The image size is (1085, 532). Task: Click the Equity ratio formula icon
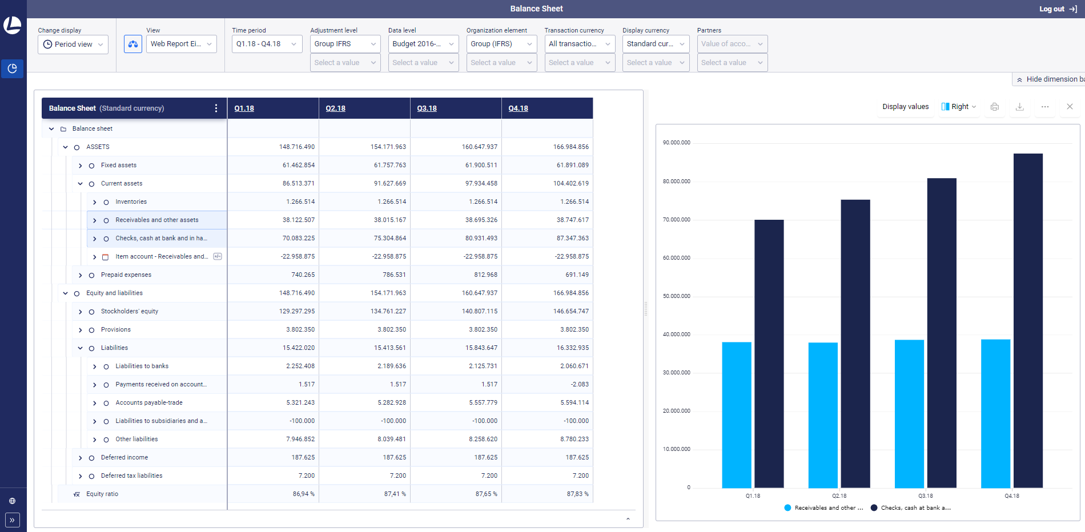(x=77, y=494)
